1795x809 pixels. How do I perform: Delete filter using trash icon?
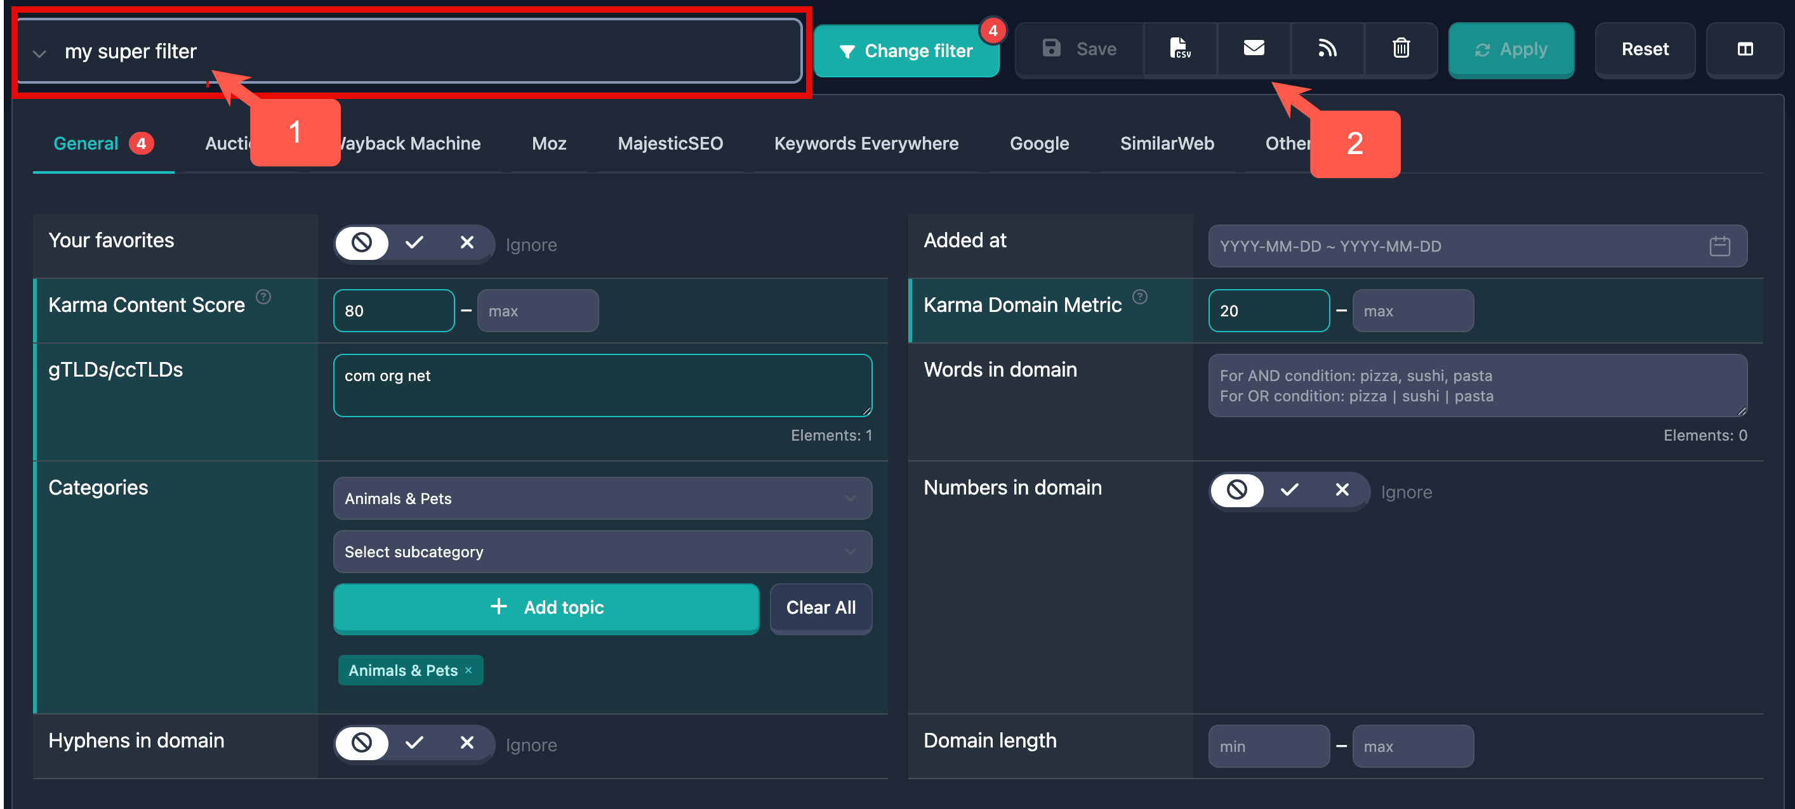pyautogui.click(x=1401, y=49)
